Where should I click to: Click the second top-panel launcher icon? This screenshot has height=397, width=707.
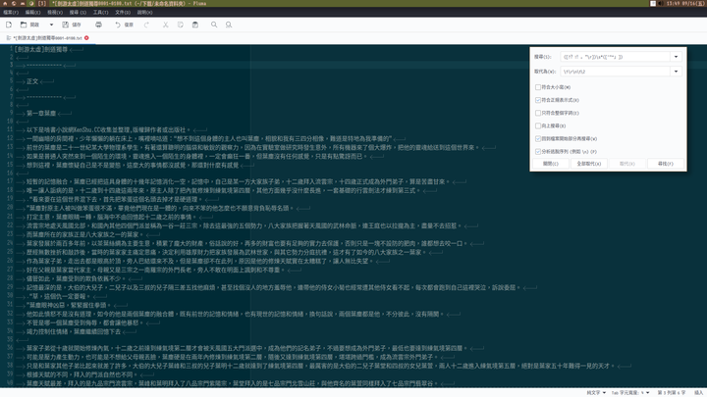14,3
